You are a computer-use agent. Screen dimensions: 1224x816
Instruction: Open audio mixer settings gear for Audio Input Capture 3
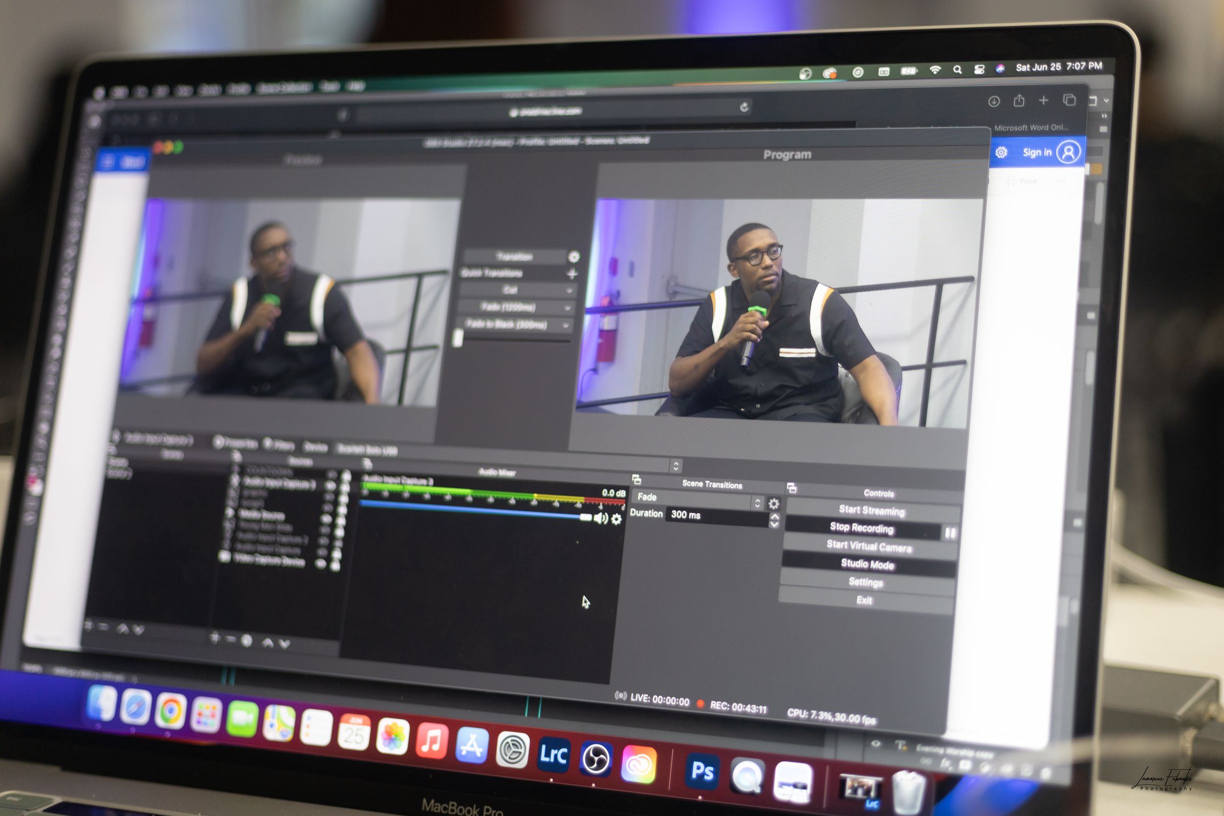617,519
